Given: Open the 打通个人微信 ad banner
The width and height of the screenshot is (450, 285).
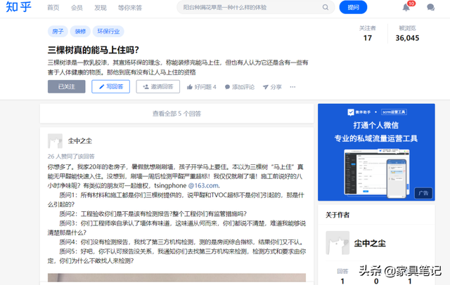Looking at the screenshot, I should tap(376, 152).
